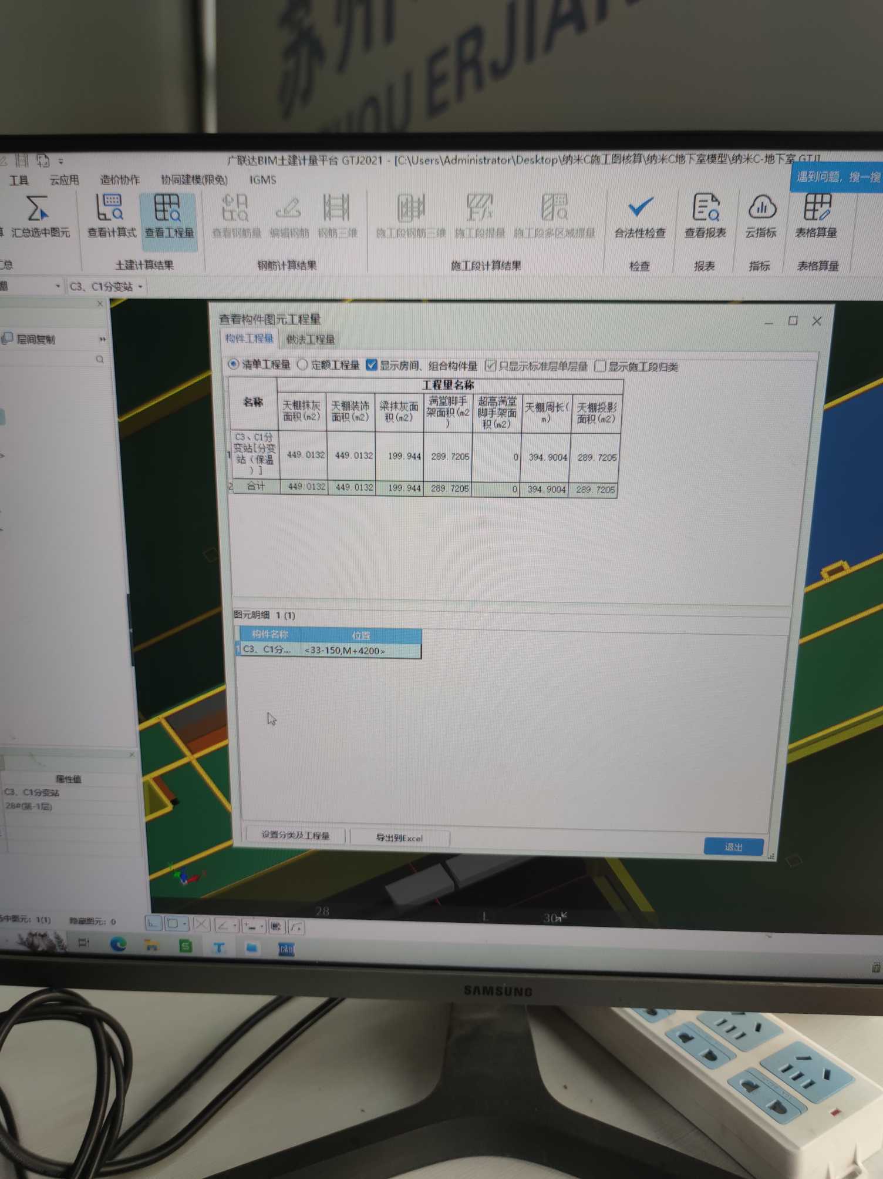Open the 云应用 menu
The width and height of the screenshot is (883, 1179).
(x=64, y=180)
